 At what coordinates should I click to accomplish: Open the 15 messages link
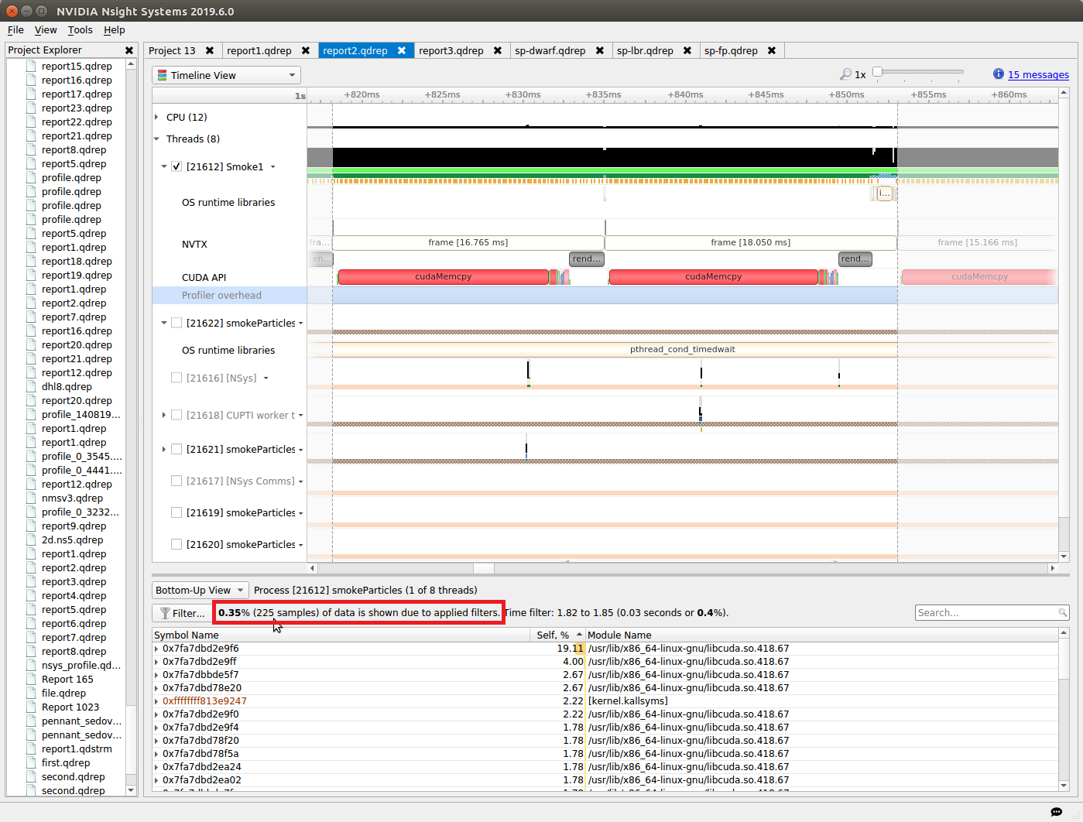coord(1039,74)
